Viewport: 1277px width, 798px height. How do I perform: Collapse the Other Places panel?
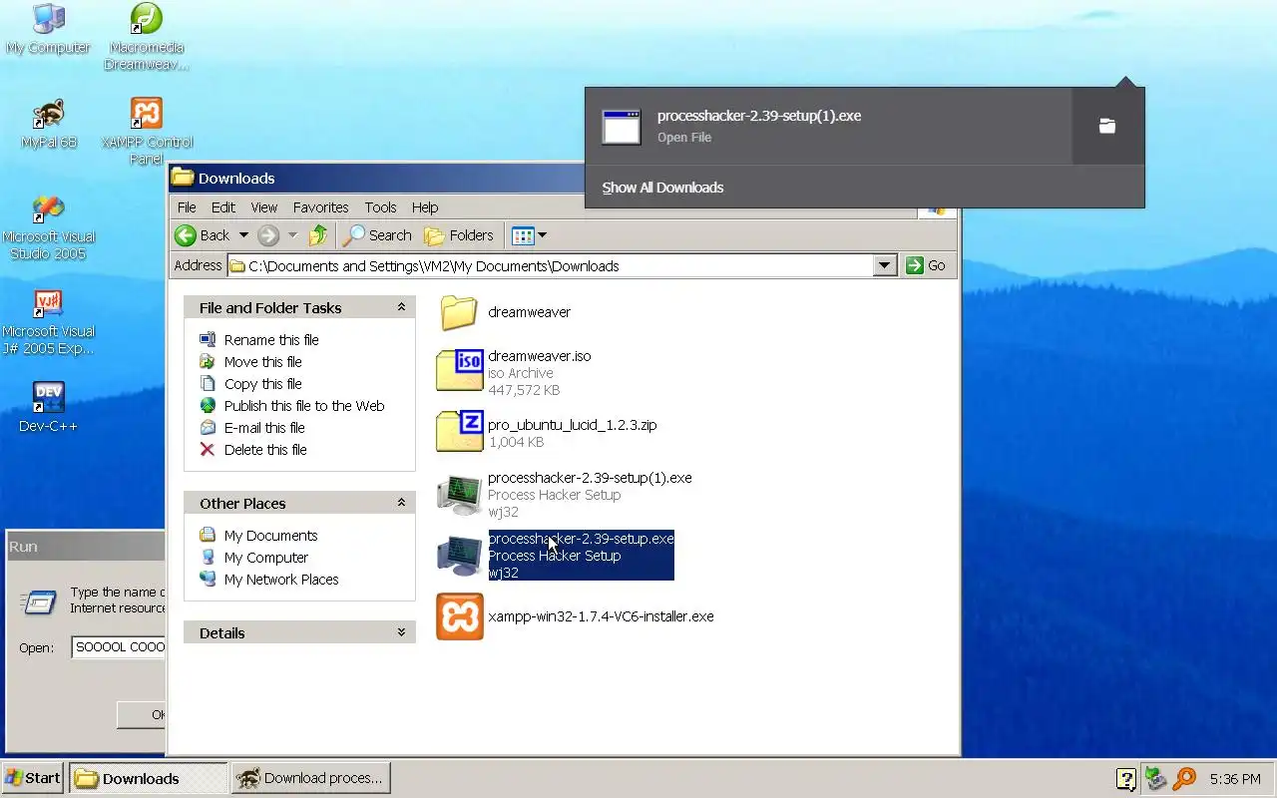point(401,503)
